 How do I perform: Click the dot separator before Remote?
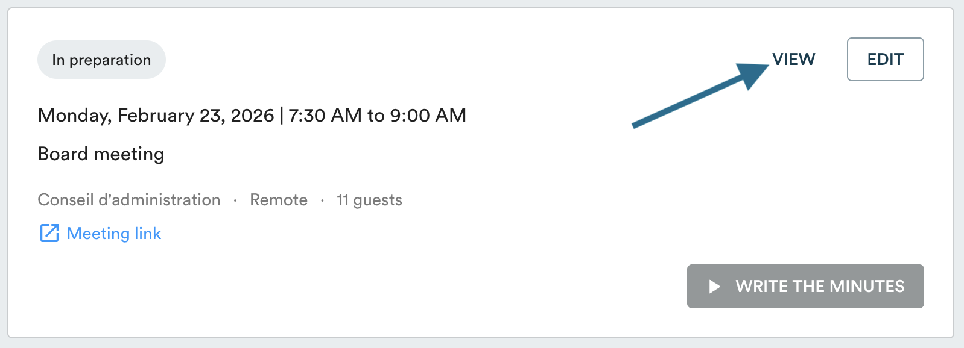tap(235, 200)
